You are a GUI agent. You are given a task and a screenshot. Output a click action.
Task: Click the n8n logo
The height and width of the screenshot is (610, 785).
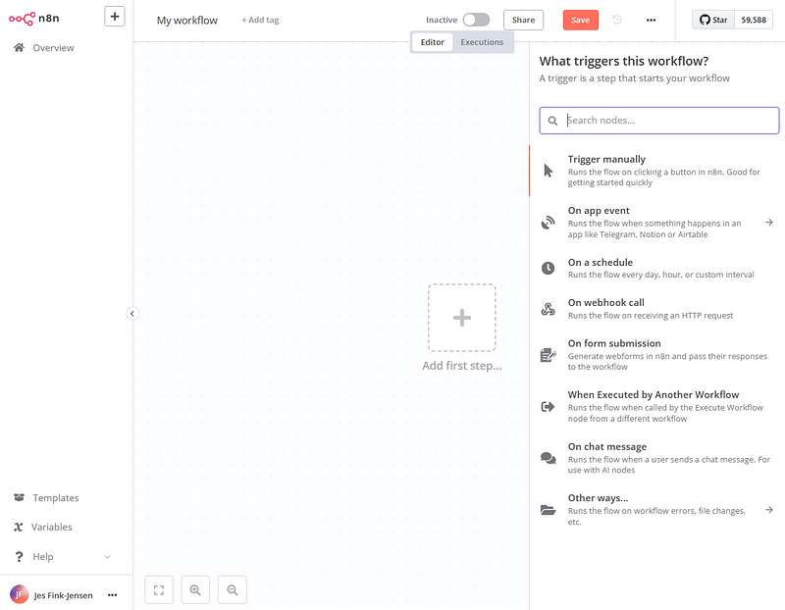pos(34,19)
